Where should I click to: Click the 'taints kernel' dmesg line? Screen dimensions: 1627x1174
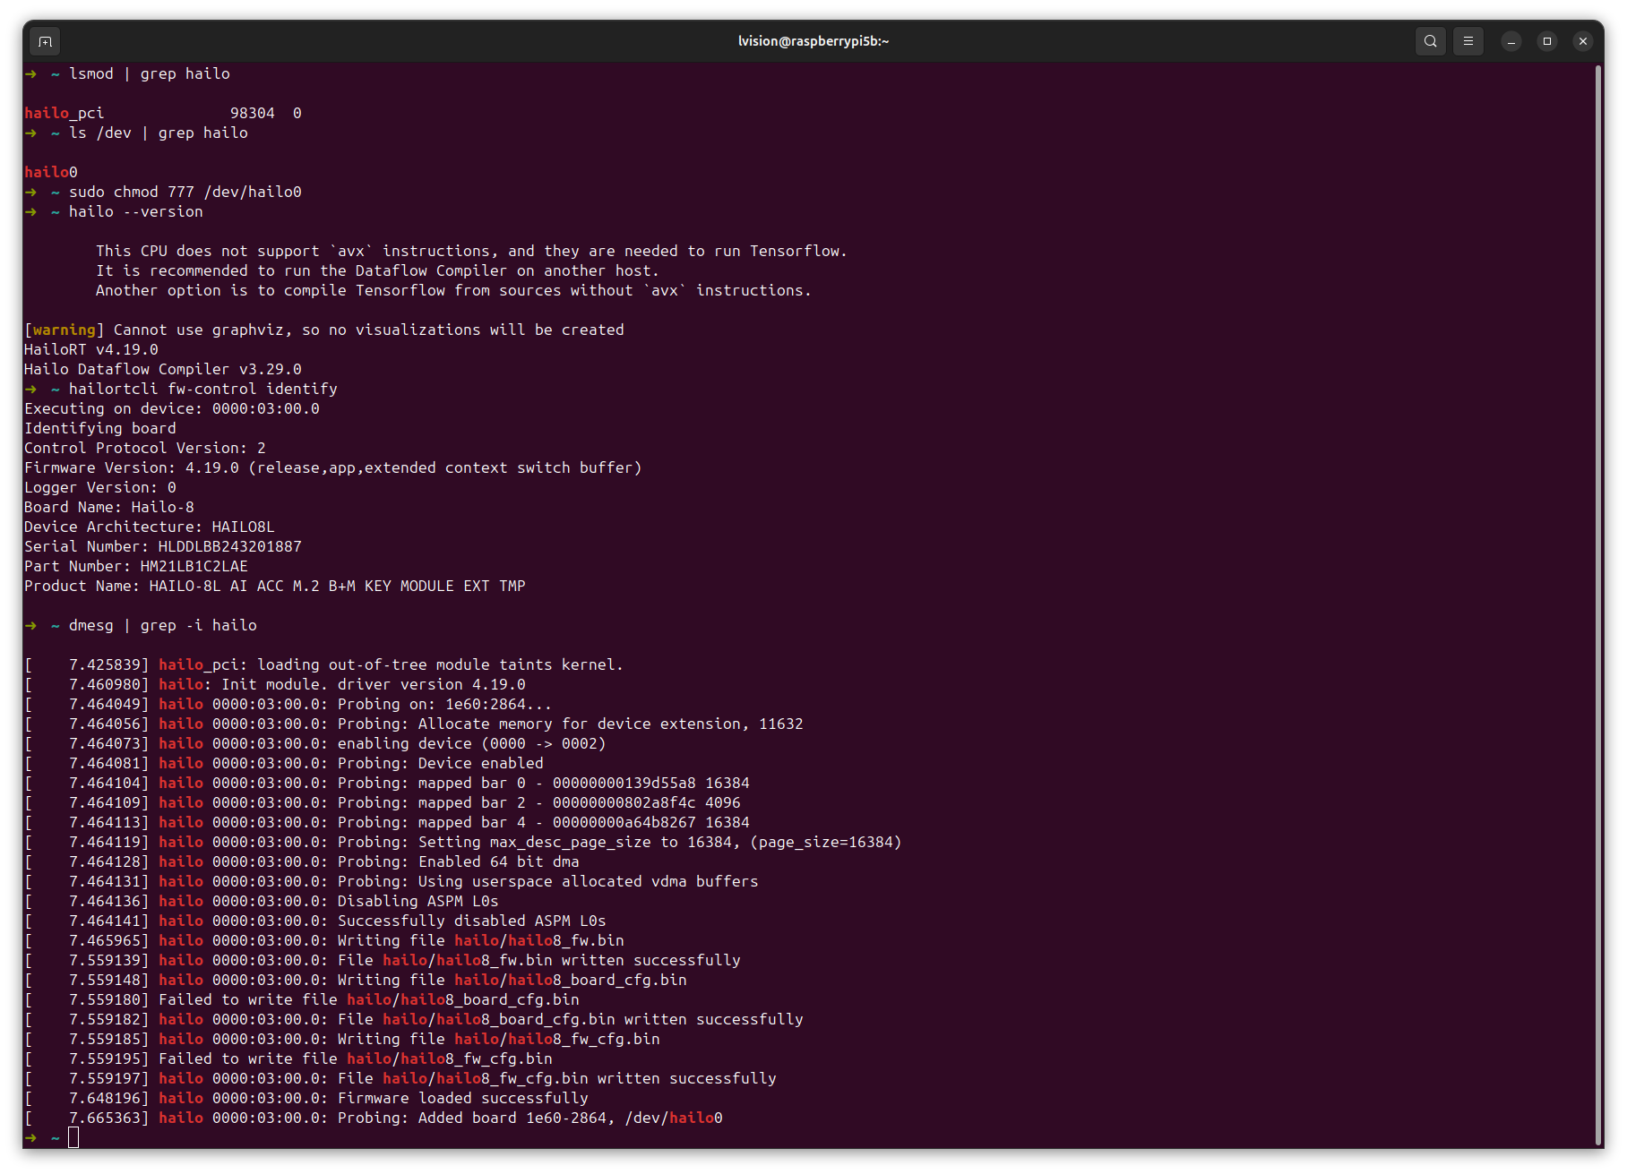[x=324, y=665]
